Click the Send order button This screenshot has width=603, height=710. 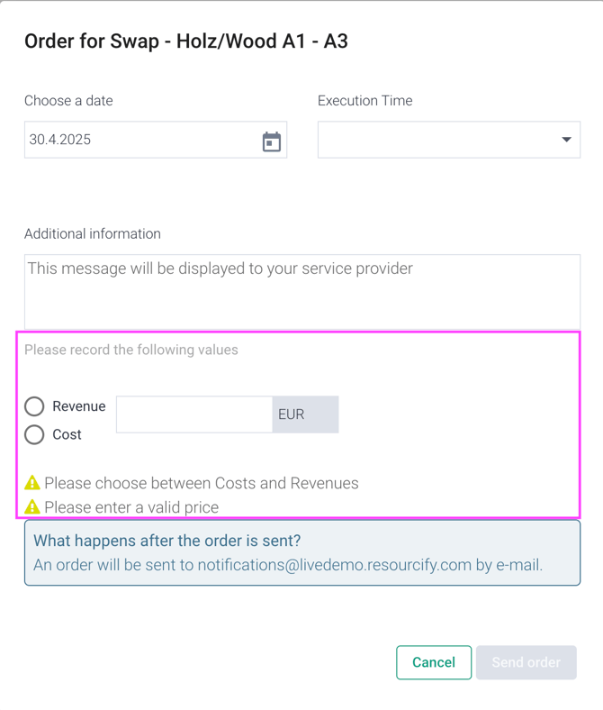(526, 662)
